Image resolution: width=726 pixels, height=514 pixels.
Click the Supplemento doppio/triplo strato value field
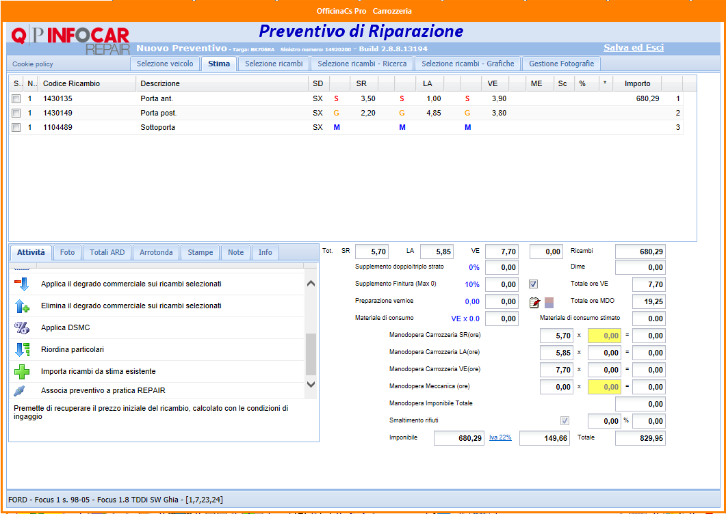[x=502, y=267]
